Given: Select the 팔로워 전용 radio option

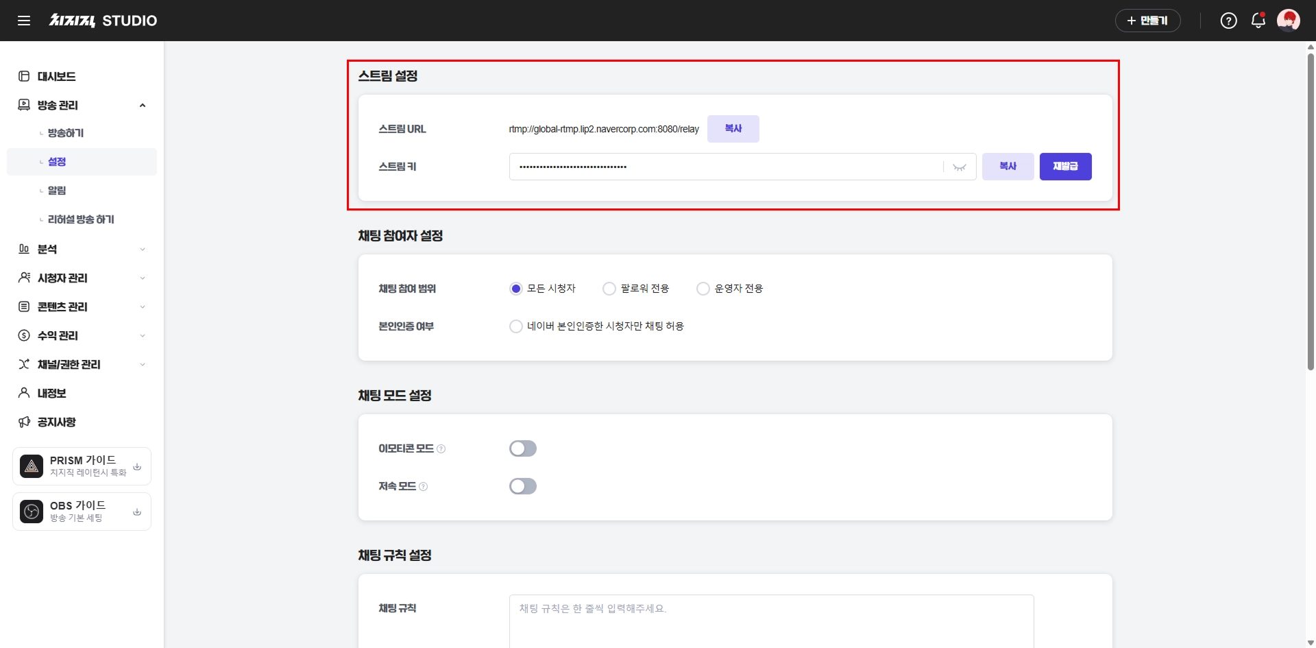Looking at the screenshot, I should pos(609,289).
